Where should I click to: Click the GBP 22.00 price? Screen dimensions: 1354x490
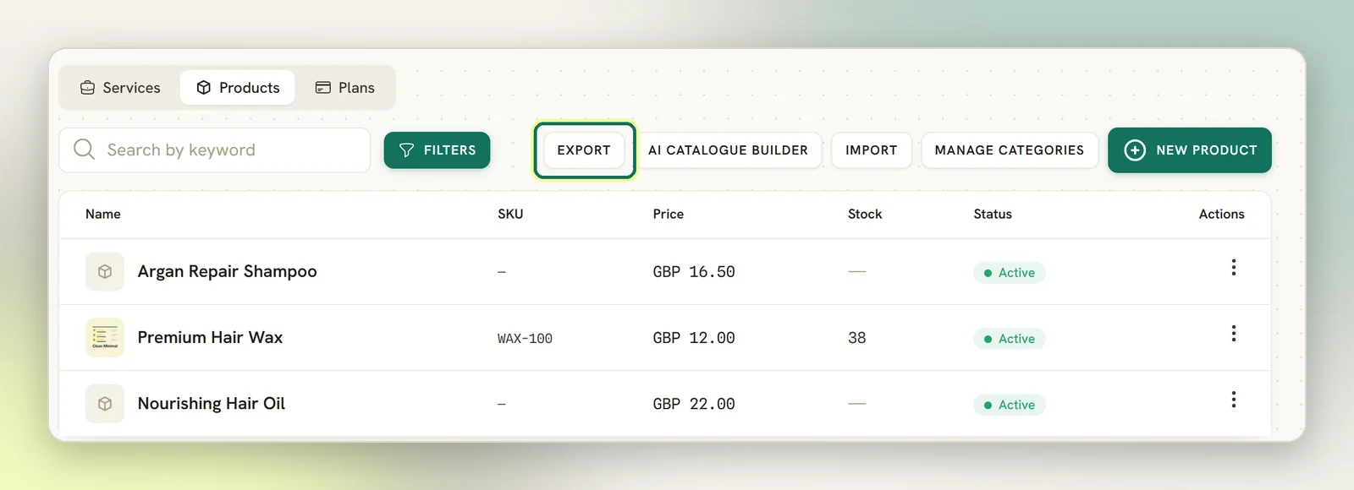click(694, 404)
